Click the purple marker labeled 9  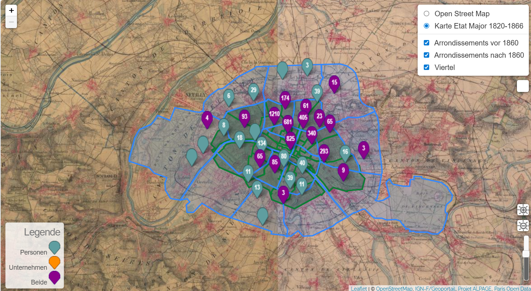(x=343, y=172)
